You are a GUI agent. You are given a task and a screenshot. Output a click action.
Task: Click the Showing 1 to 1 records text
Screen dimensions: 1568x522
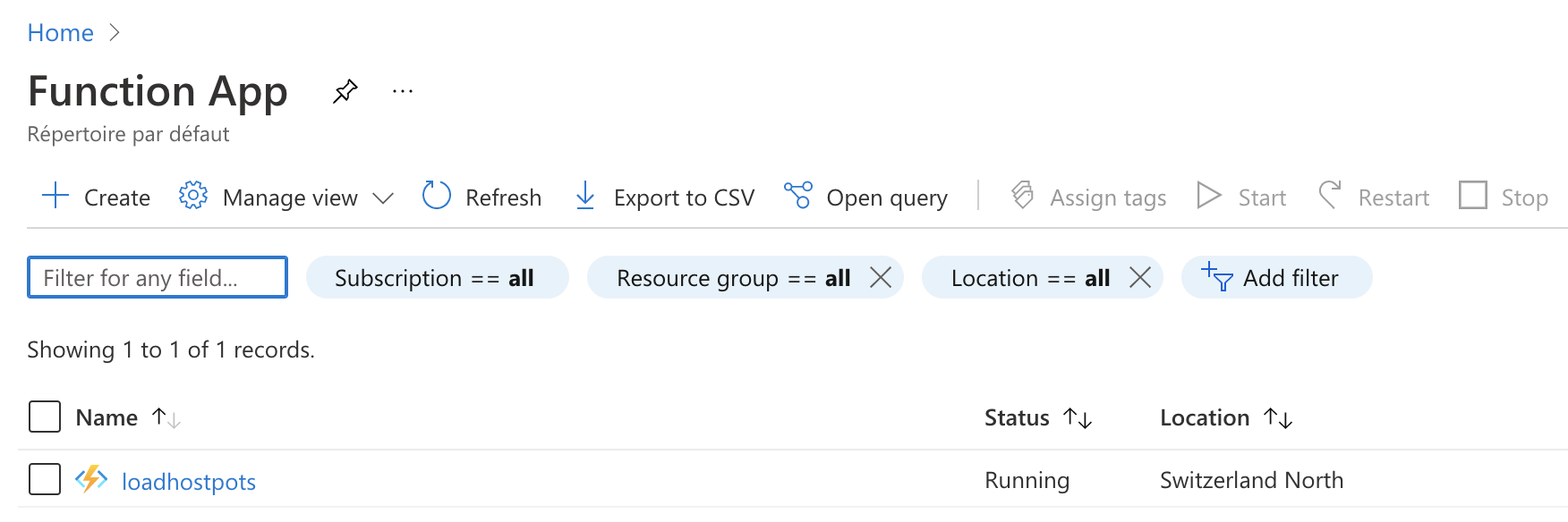point(171,349)
